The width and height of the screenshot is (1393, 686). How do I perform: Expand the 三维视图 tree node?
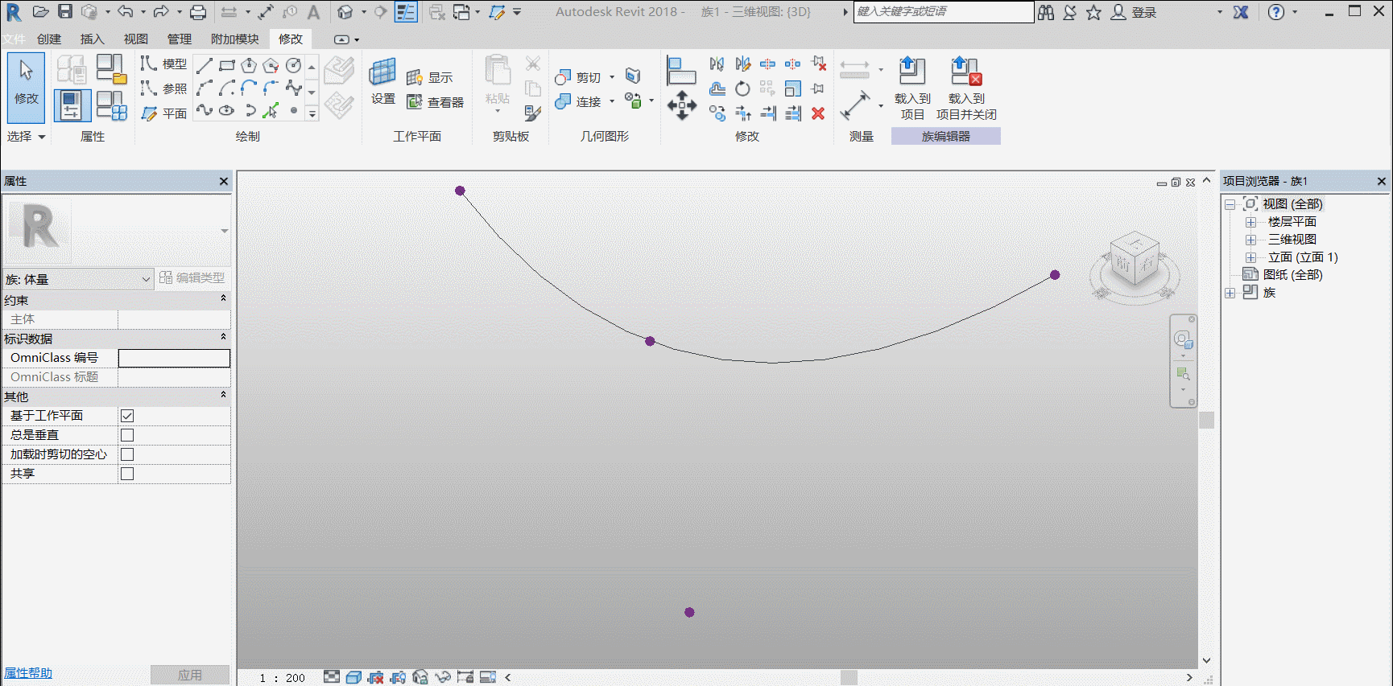pyautogui.click(x=1251, y=240)
